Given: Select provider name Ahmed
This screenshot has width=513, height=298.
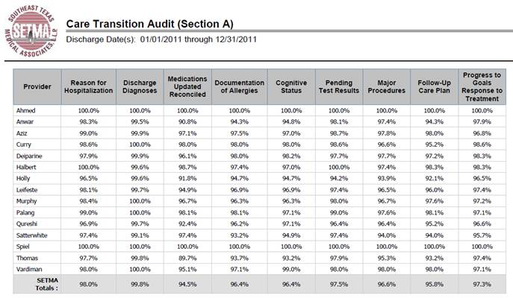Looking at the screenshot, I should coord(26,111).
